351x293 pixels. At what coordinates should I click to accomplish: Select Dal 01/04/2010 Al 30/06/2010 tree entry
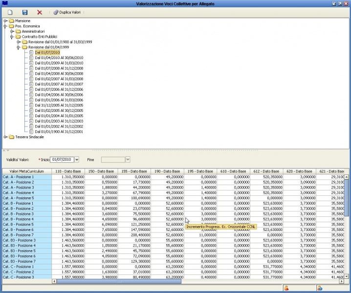coord(59,58)
